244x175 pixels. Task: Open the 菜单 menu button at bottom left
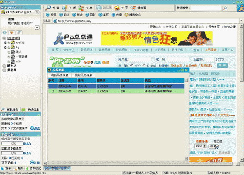pos(6,169)
